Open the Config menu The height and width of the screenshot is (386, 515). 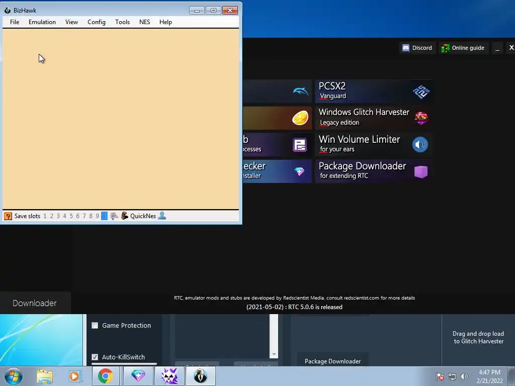point(96,22)
